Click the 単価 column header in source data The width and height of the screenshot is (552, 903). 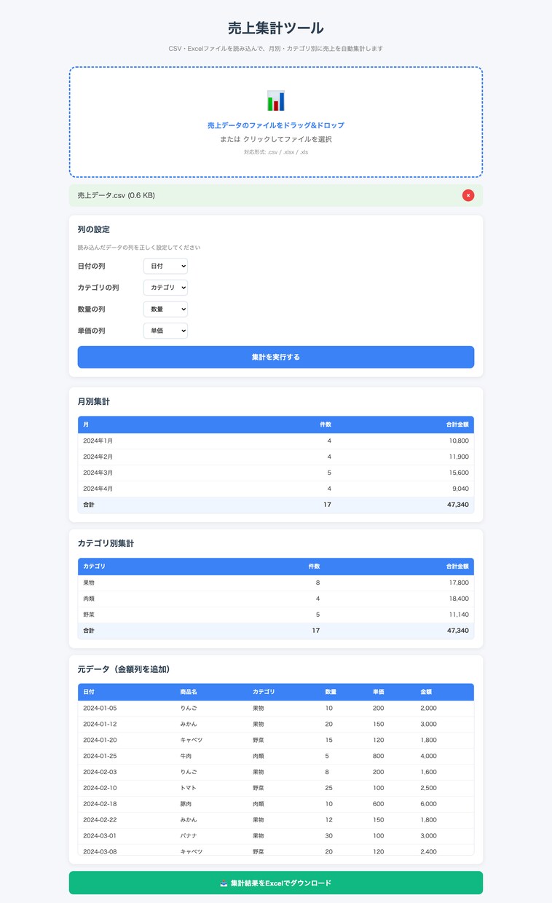(x=379, y=692)
